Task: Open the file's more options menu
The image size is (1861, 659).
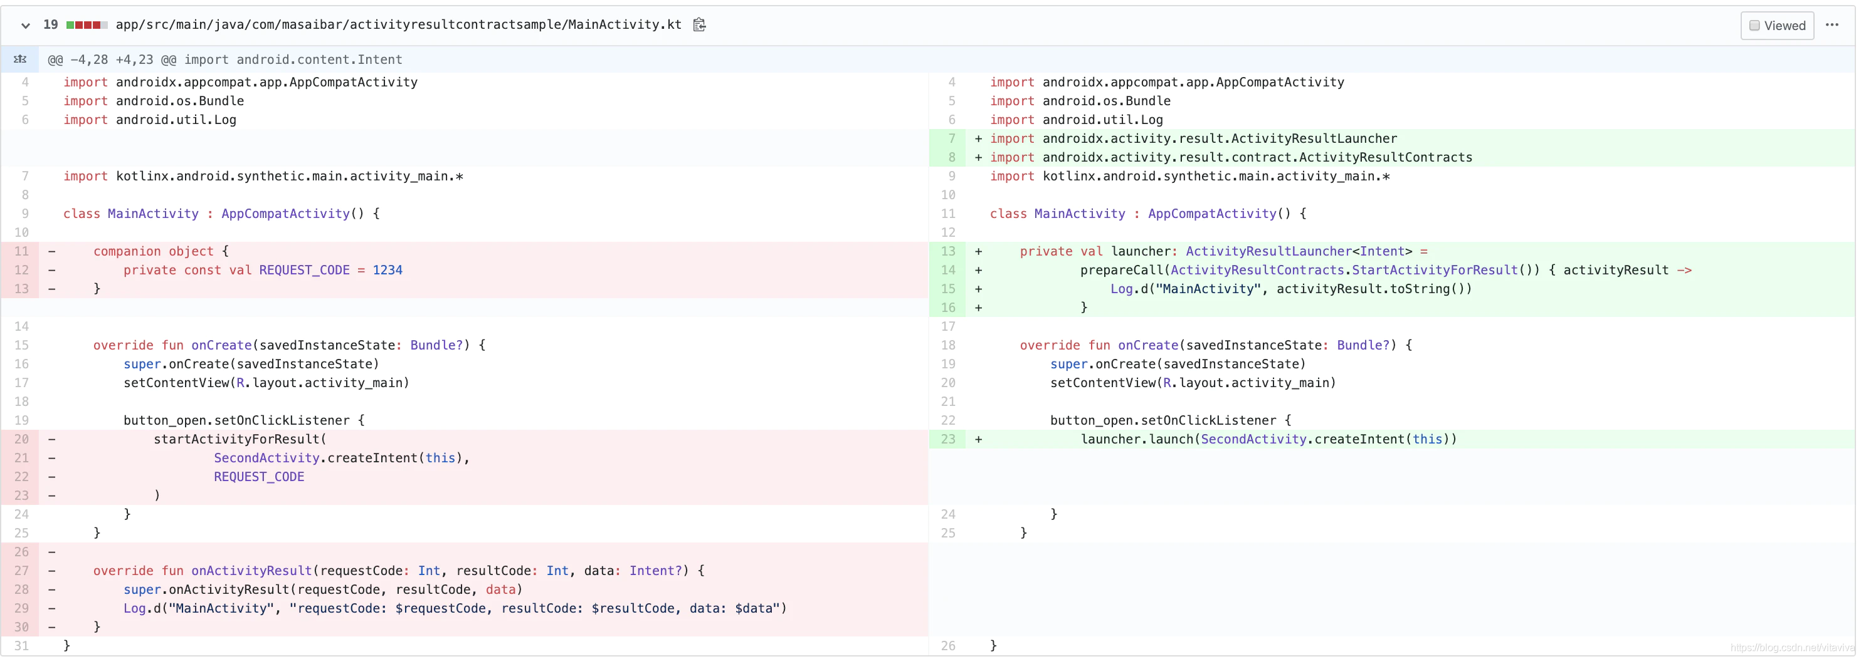Action: [1832, 25]
